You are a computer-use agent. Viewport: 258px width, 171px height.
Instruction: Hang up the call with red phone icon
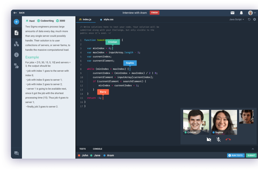pos(228,140)
